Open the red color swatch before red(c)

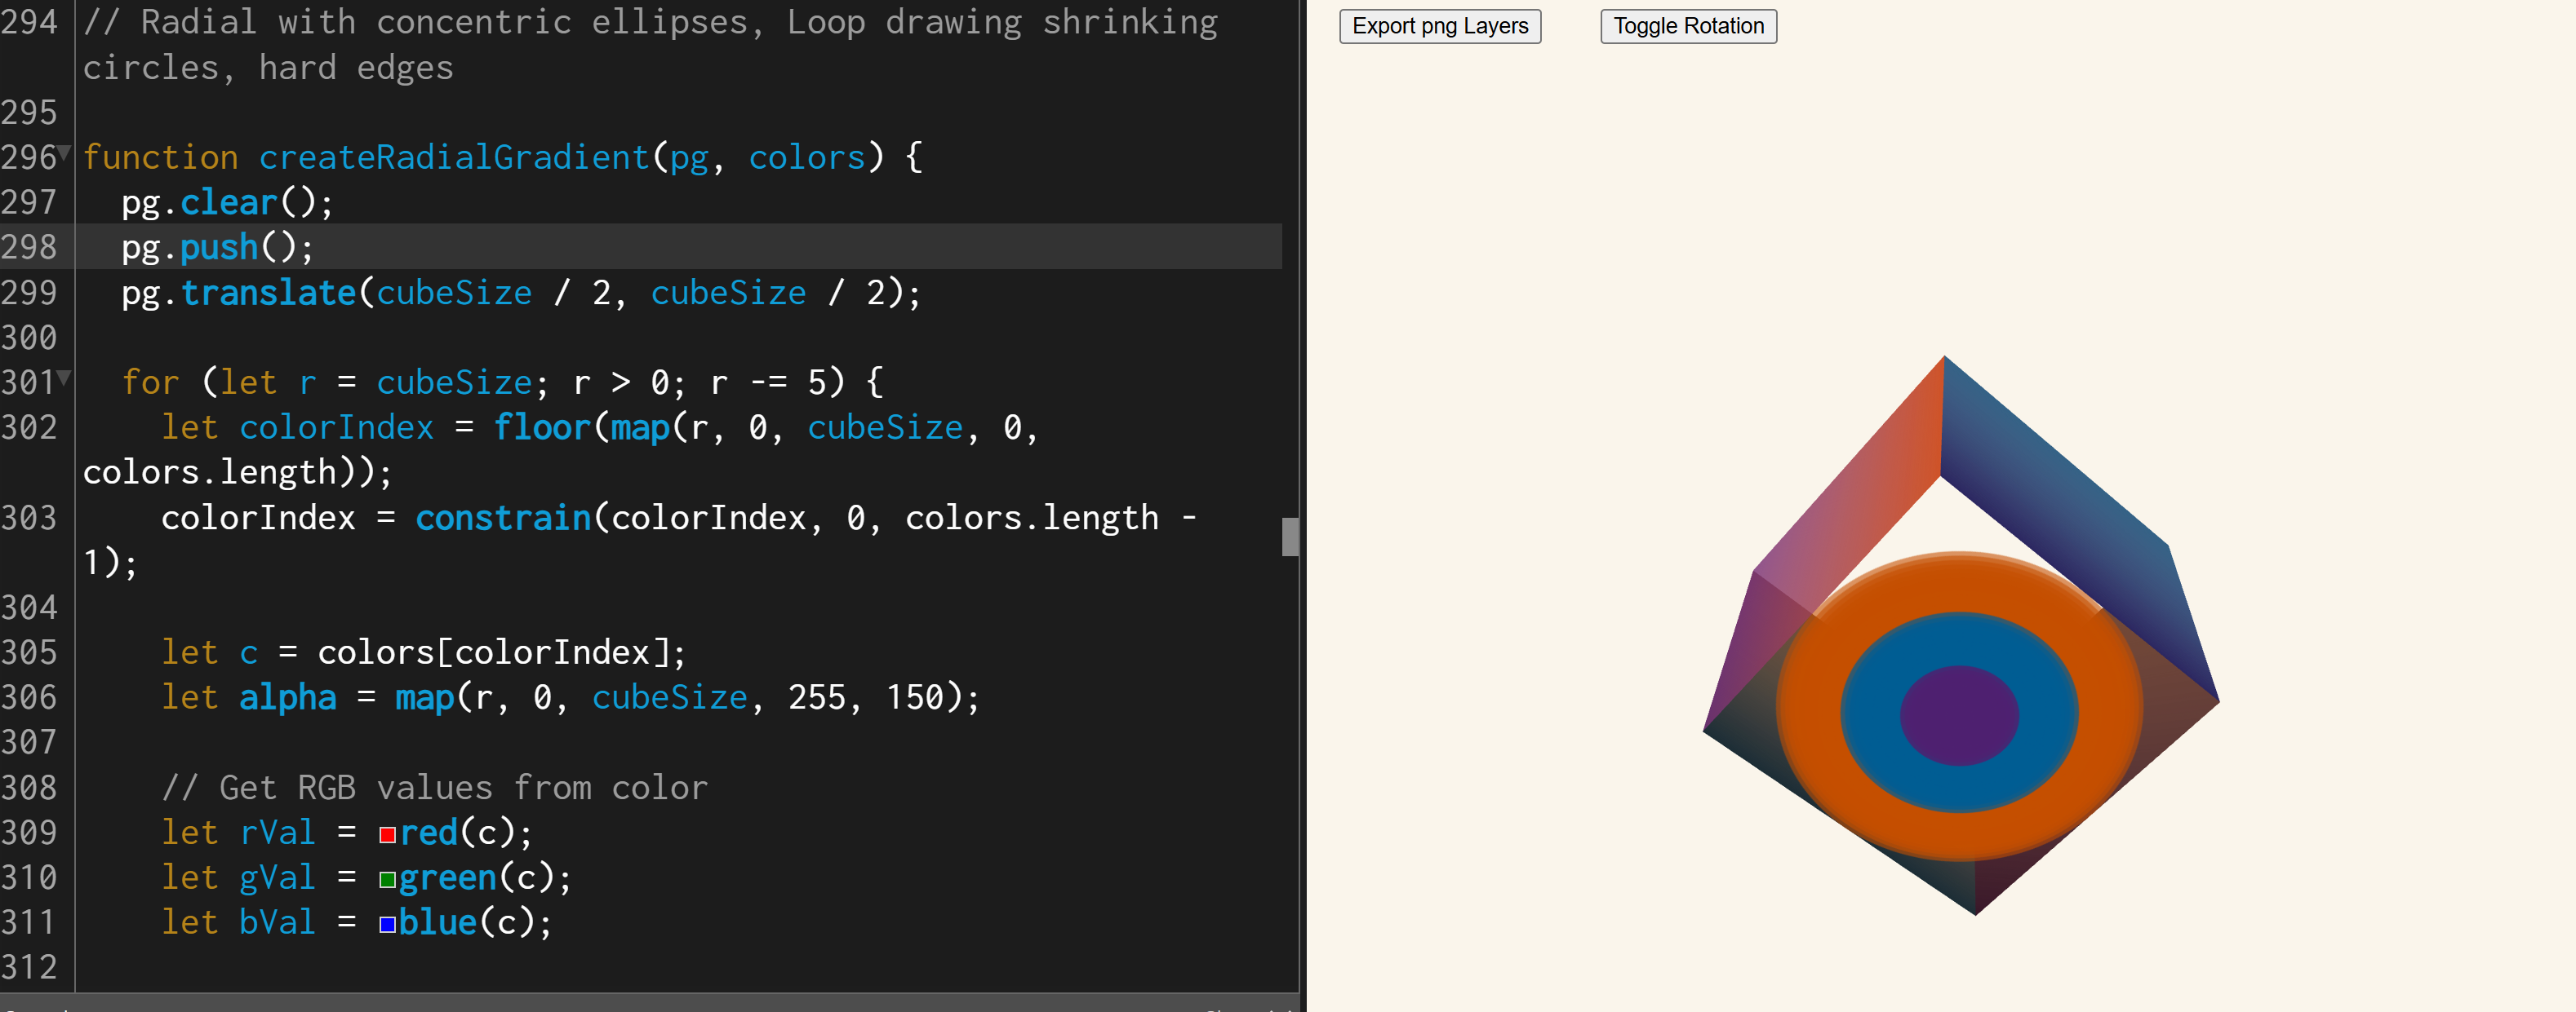(387, 834)
